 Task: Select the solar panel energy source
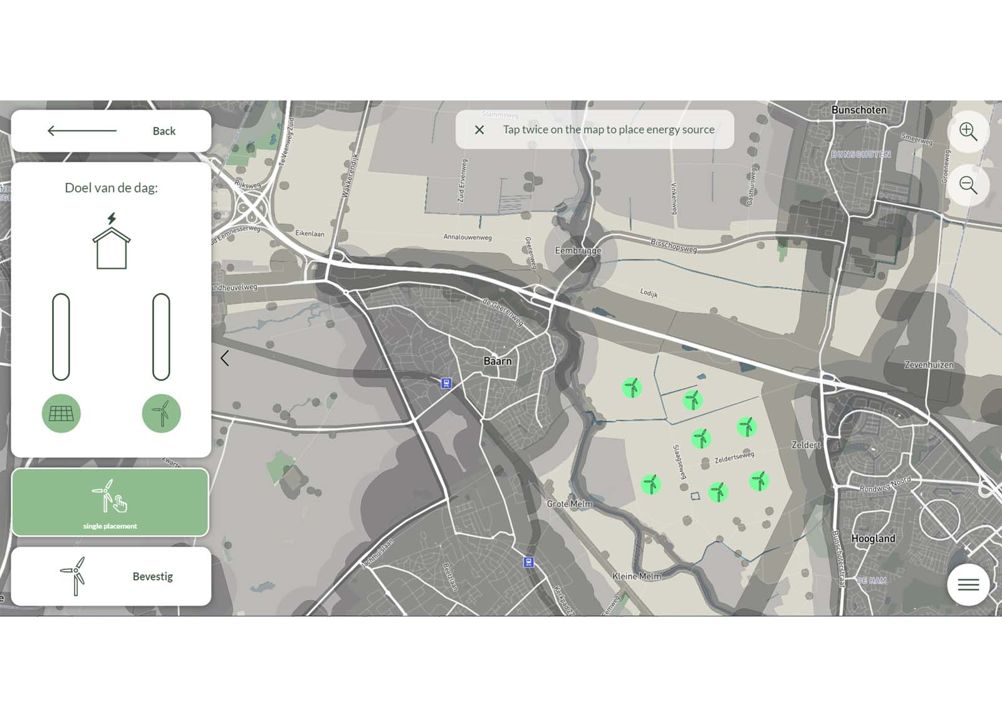click(61, 413)
